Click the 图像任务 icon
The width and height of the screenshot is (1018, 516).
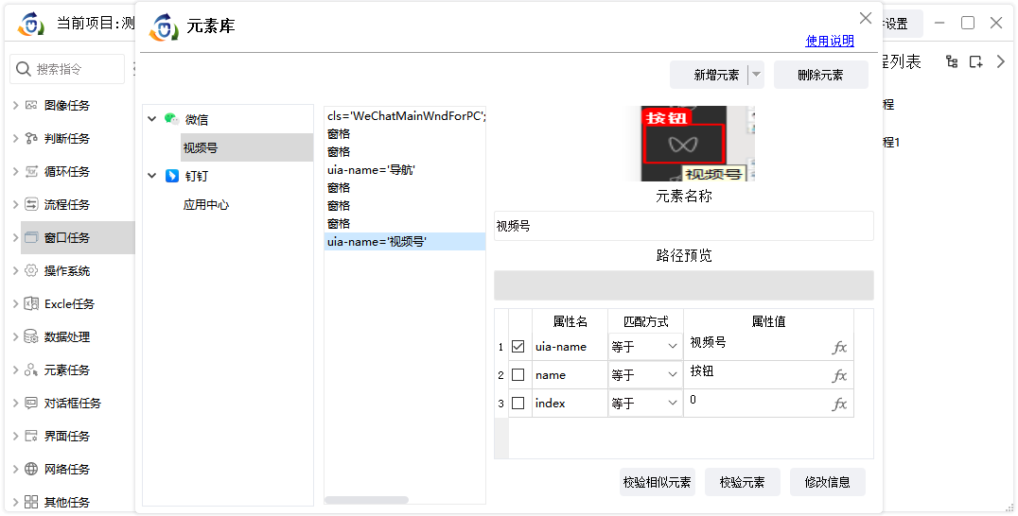pyautogui.click(x=31, y=105)
